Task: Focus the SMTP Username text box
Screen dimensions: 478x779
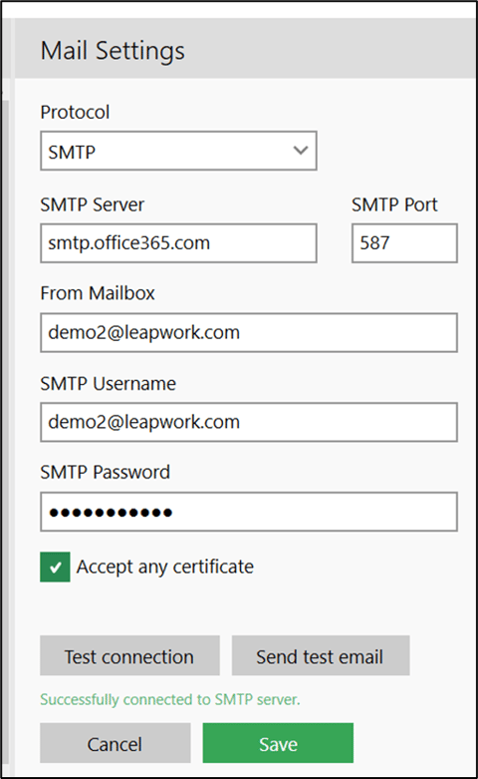Action: pyautogui.click(x=249, y=422)
